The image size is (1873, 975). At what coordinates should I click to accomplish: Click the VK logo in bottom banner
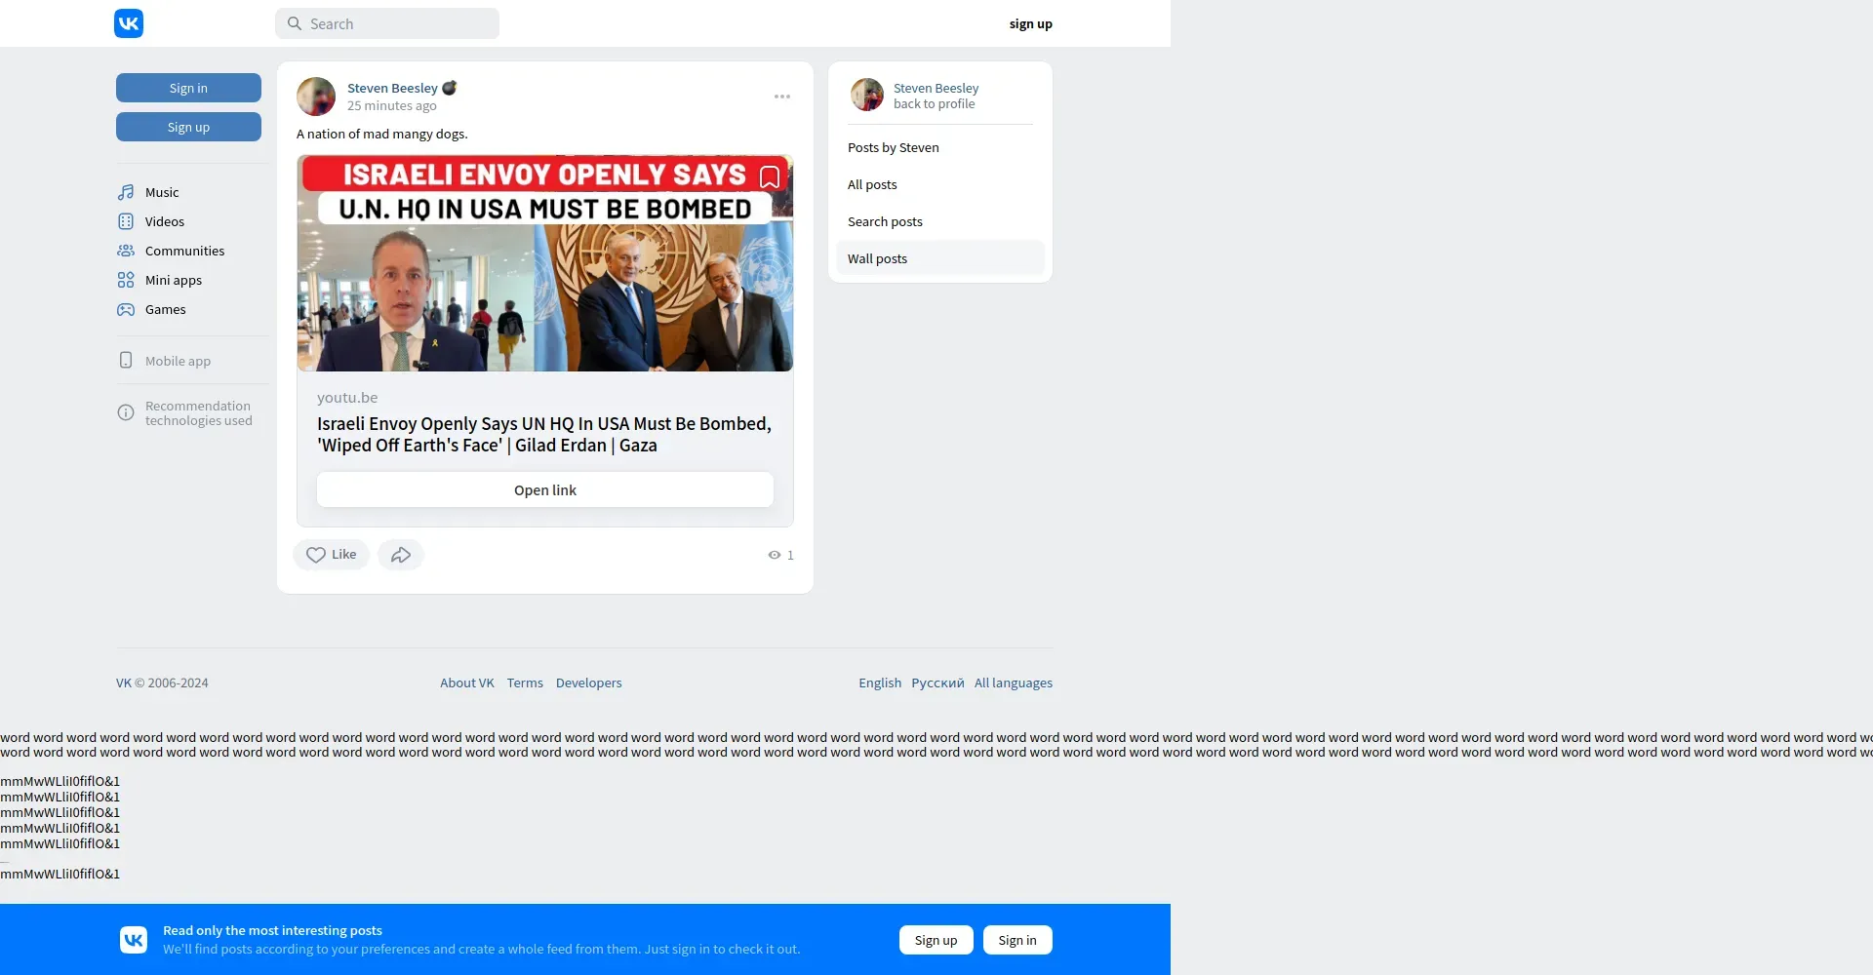(x=134, y=940)
